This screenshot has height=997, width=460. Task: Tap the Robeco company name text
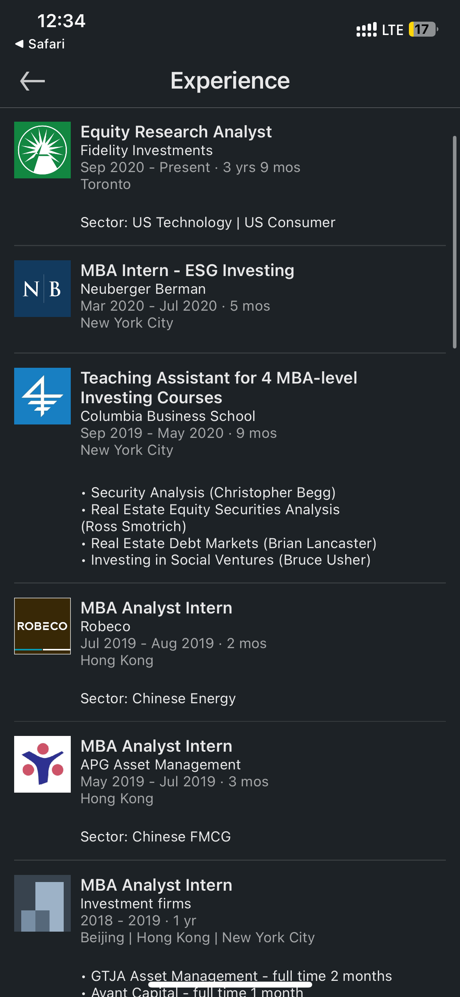point(105,626)
